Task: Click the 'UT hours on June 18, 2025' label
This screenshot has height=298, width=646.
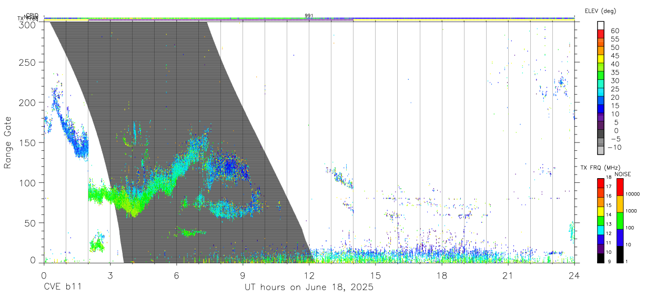Action: [x=309, y=287]
